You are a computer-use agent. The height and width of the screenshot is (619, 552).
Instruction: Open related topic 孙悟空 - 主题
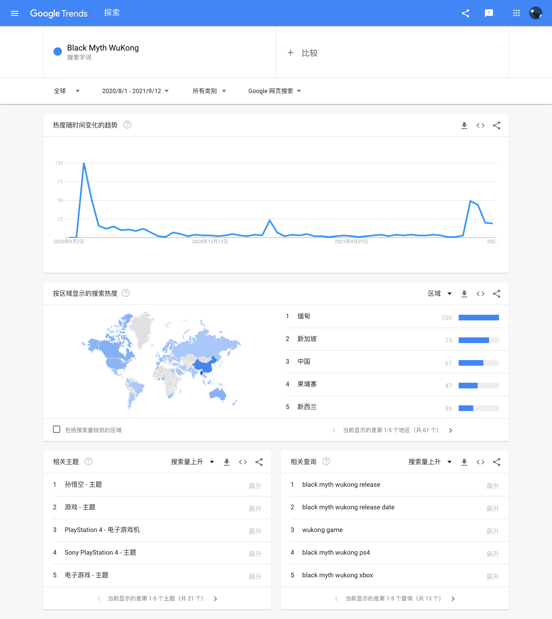[x=83, y=485]
